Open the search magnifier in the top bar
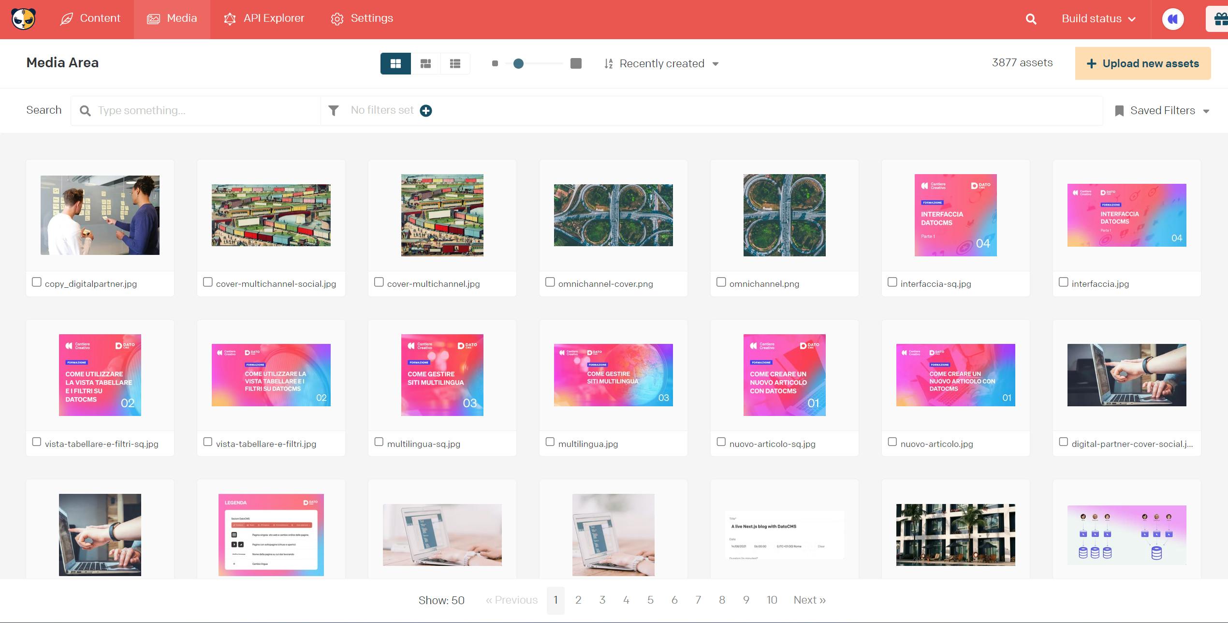Viewport: 1228px width, 623px height. (x=1031, y=19)
